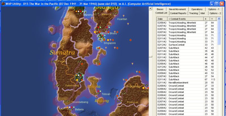Select the 02/11/42 NavalBombardment row
226x116 pixels.
pos(187,83)
